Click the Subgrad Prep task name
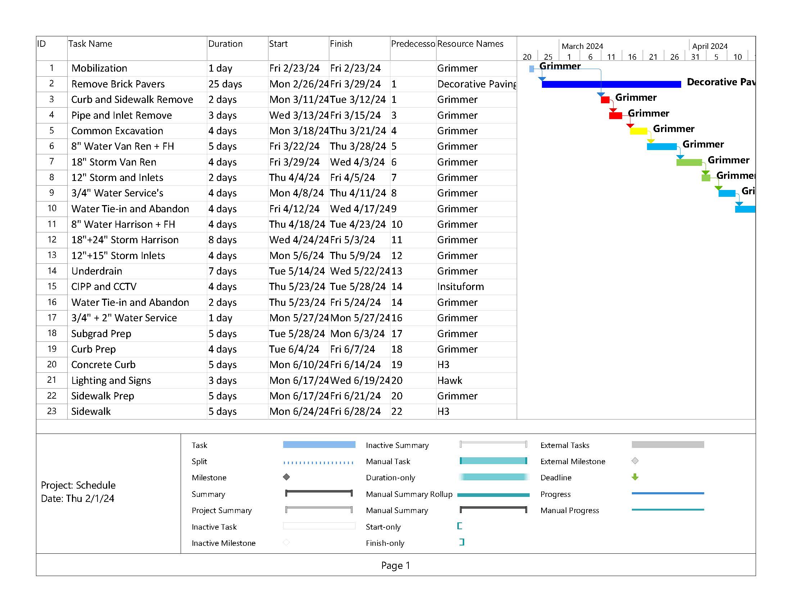The image size is (792, 612). click(101, 334)
